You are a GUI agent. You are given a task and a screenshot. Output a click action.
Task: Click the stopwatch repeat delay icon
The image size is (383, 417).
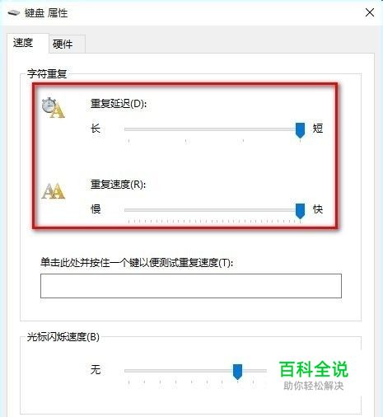(x=54, y=108)
